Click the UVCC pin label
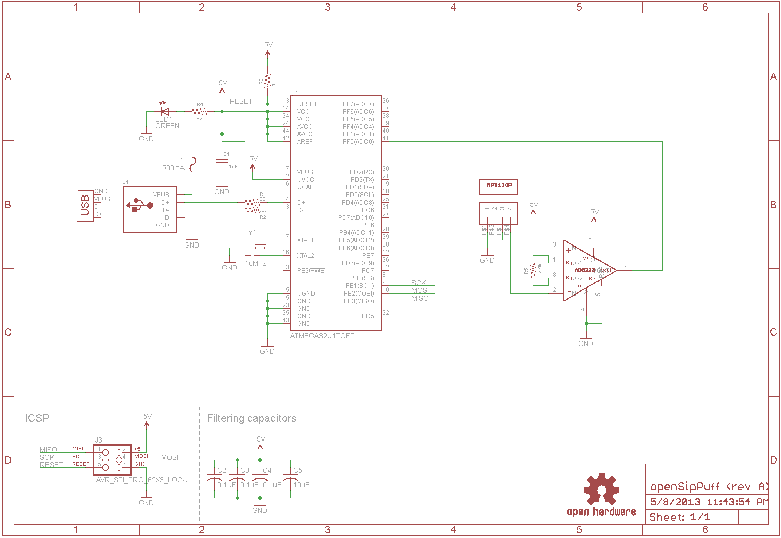 pos(306,180)
